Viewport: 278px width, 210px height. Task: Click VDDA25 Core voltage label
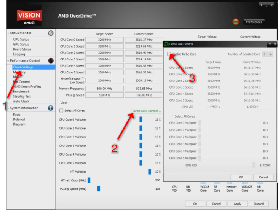coord(247,189)
